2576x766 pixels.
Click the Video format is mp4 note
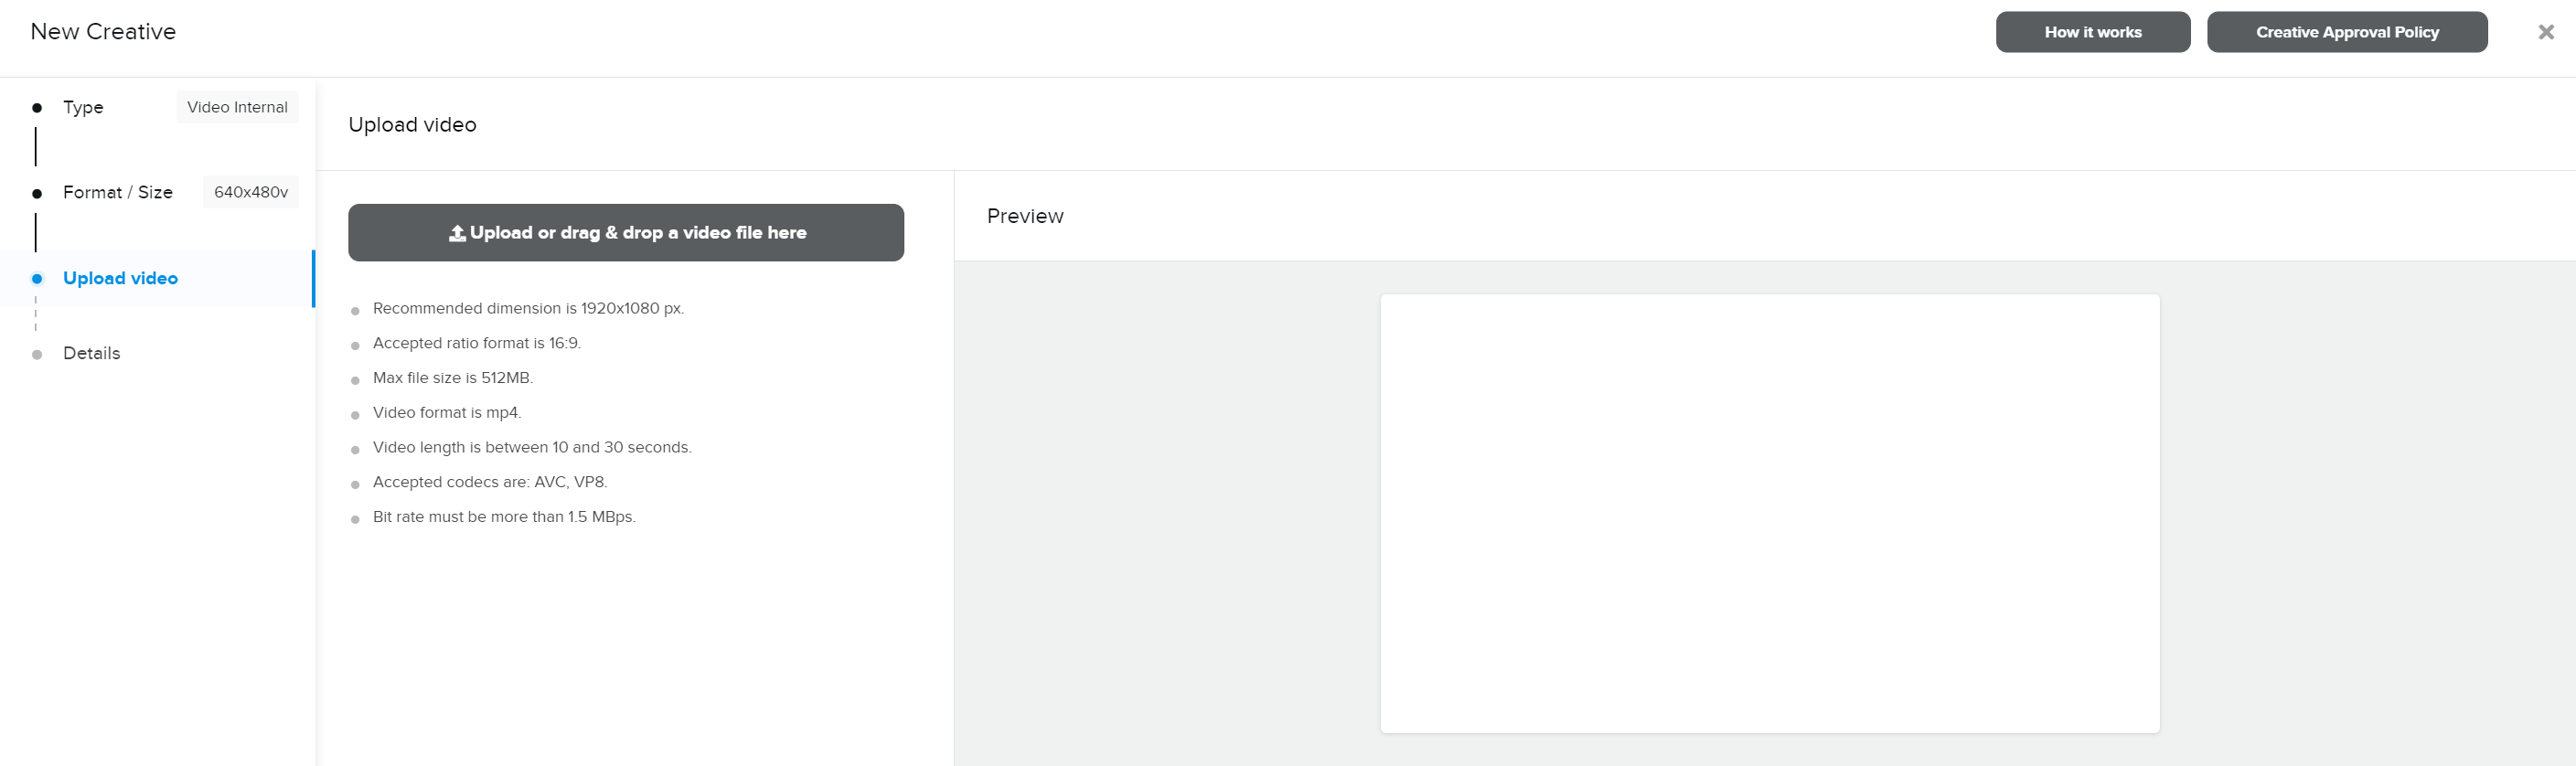(447, 413)
